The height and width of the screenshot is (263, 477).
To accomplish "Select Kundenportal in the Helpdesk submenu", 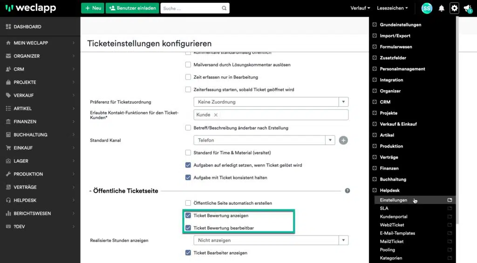I will (x=394, y=217).
